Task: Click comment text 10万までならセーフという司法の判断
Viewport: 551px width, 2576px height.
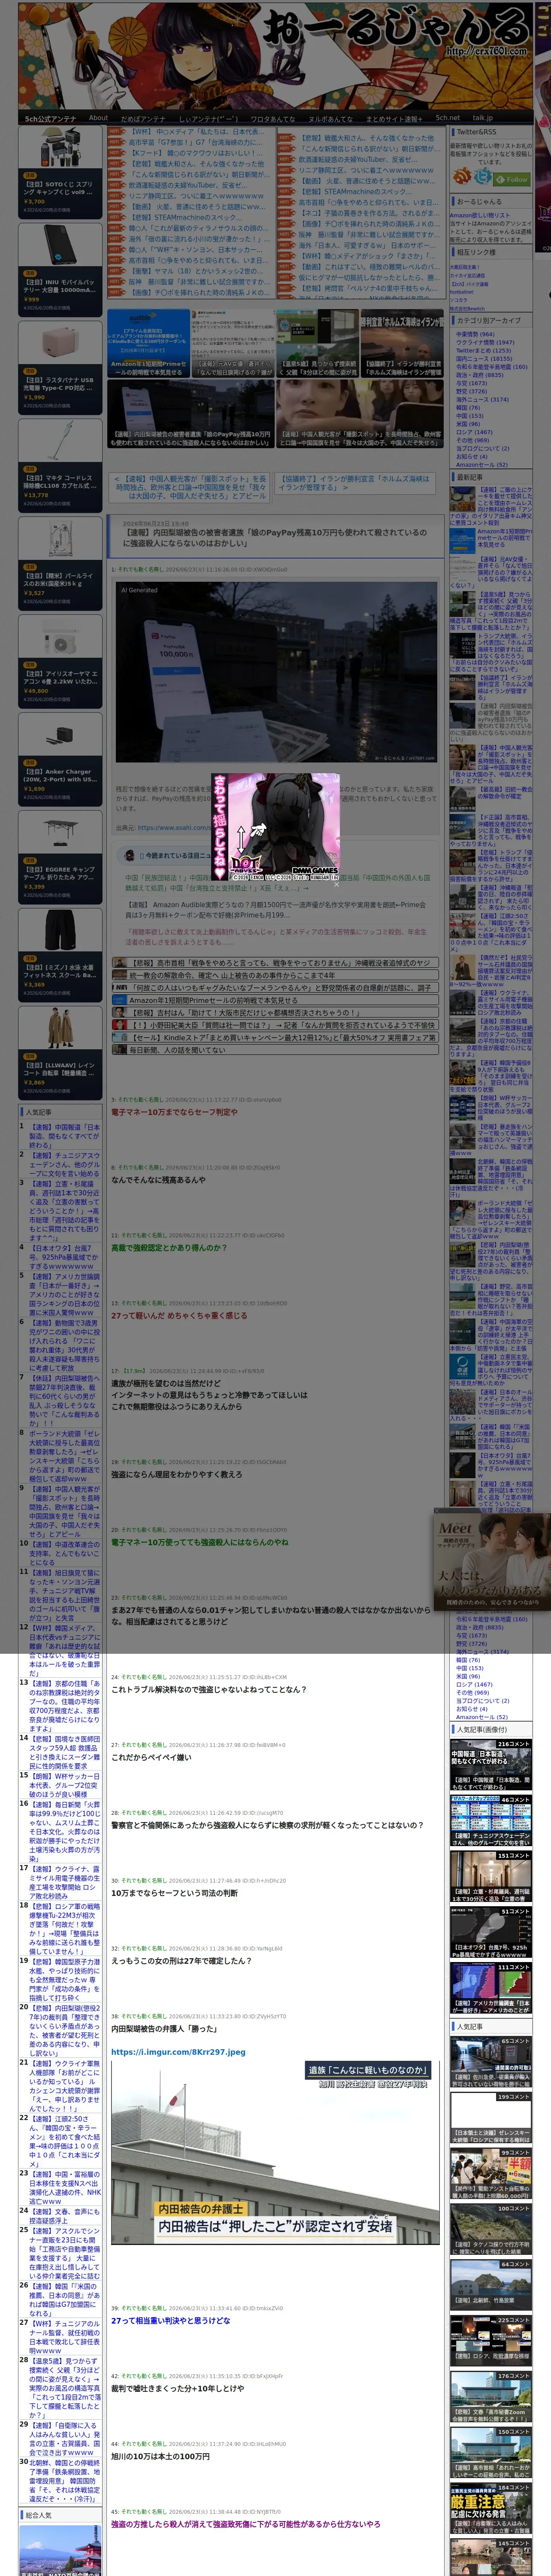Action: click(x=174, y=1892)
